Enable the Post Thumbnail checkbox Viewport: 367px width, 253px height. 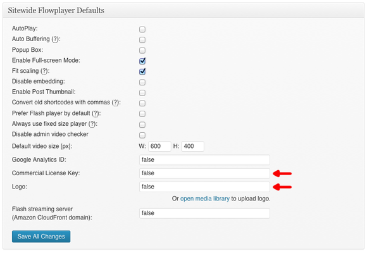point(142,93)
